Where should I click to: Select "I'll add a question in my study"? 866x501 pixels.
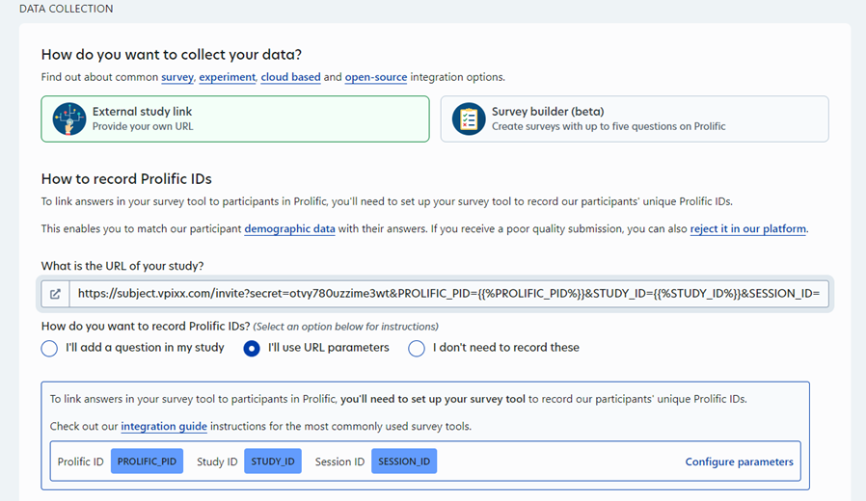pyautogui.click(x=49, y=348)
